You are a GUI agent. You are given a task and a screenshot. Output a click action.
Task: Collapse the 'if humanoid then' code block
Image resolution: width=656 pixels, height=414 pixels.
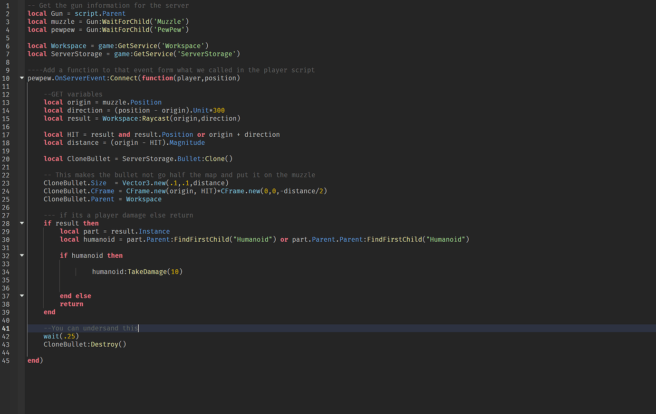pos(21,255)
